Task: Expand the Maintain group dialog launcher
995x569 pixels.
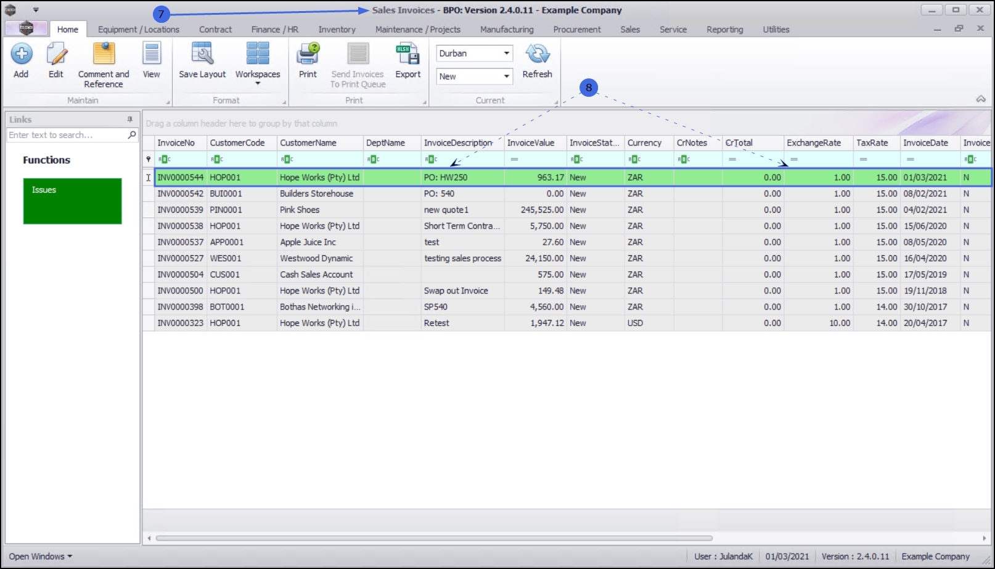Action: click(x=168, y=102)
